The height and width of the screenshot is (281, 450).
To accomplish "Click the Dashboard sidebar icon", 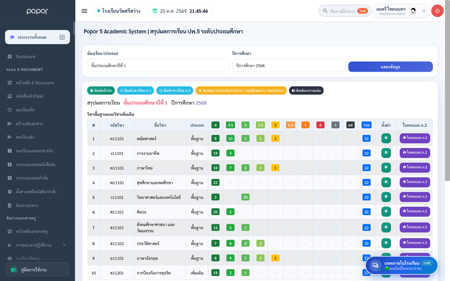I will (10, 57).
